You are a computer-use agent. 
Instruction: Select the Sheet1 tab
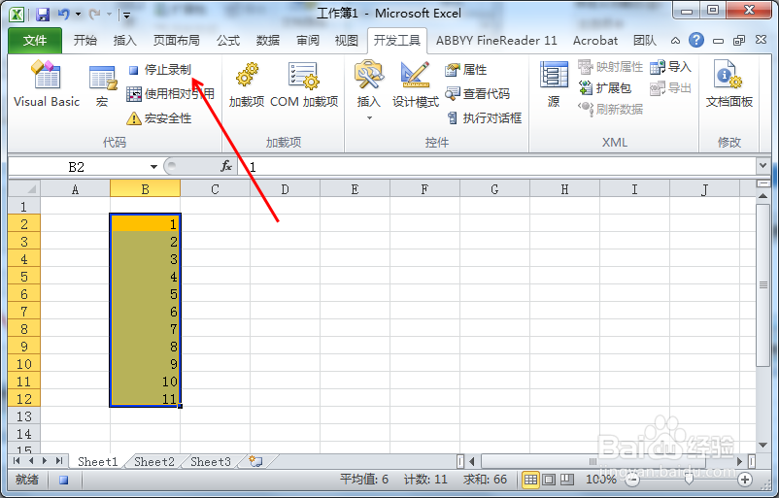(x=97, y=462)
